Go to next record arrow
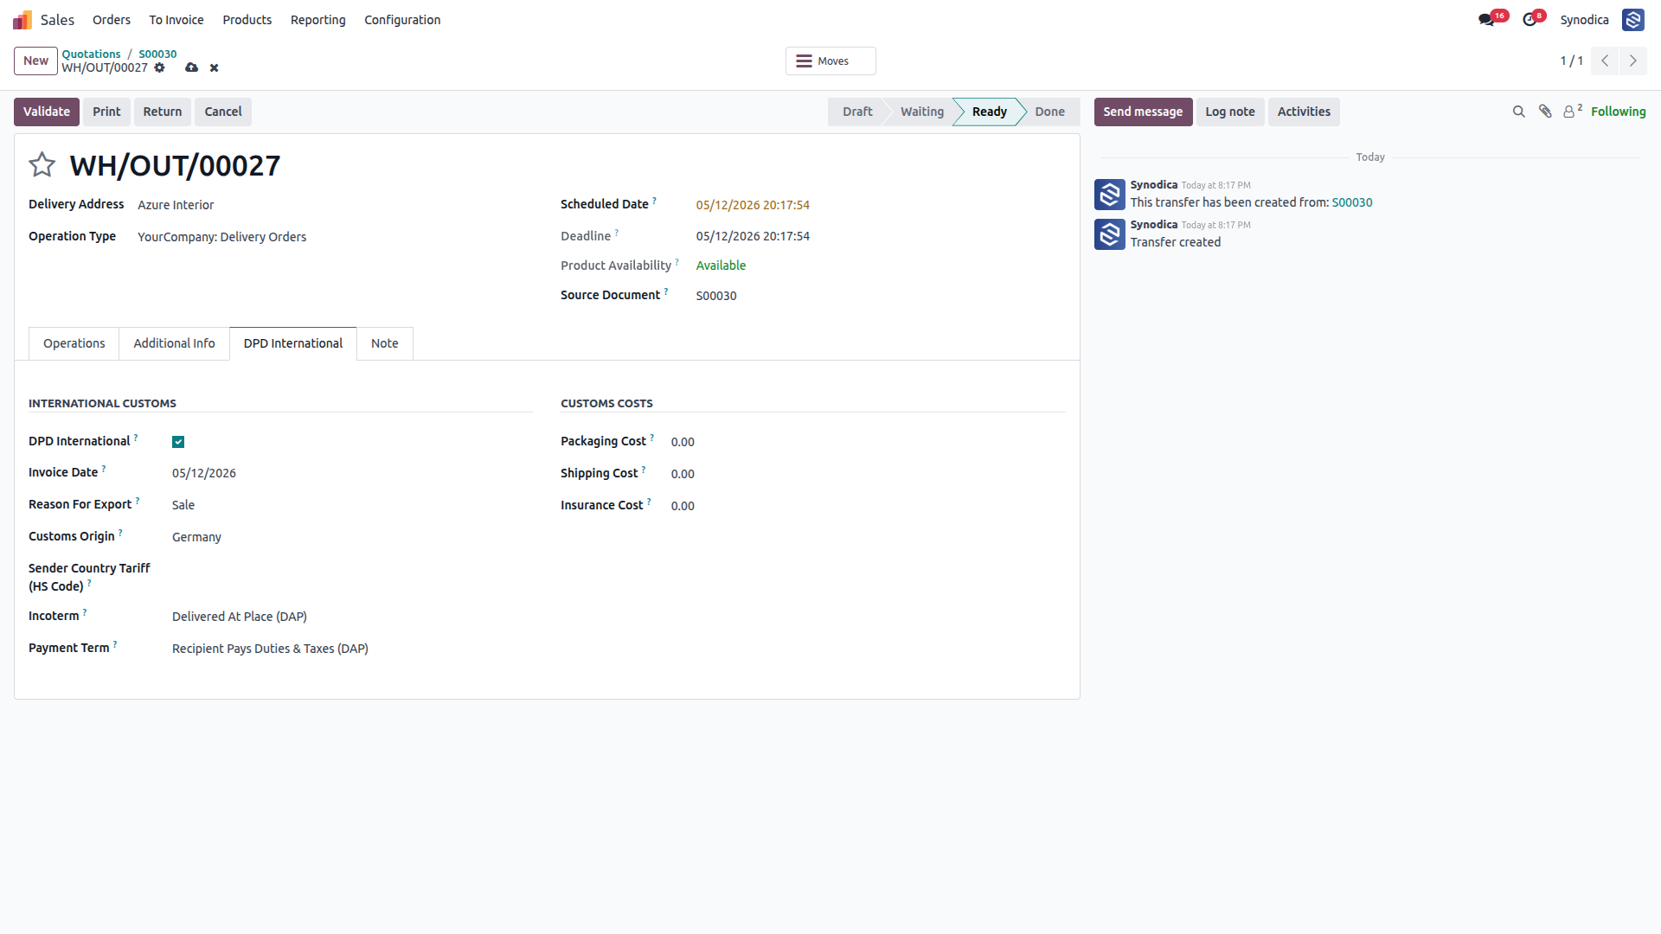 click(1633, 61)
